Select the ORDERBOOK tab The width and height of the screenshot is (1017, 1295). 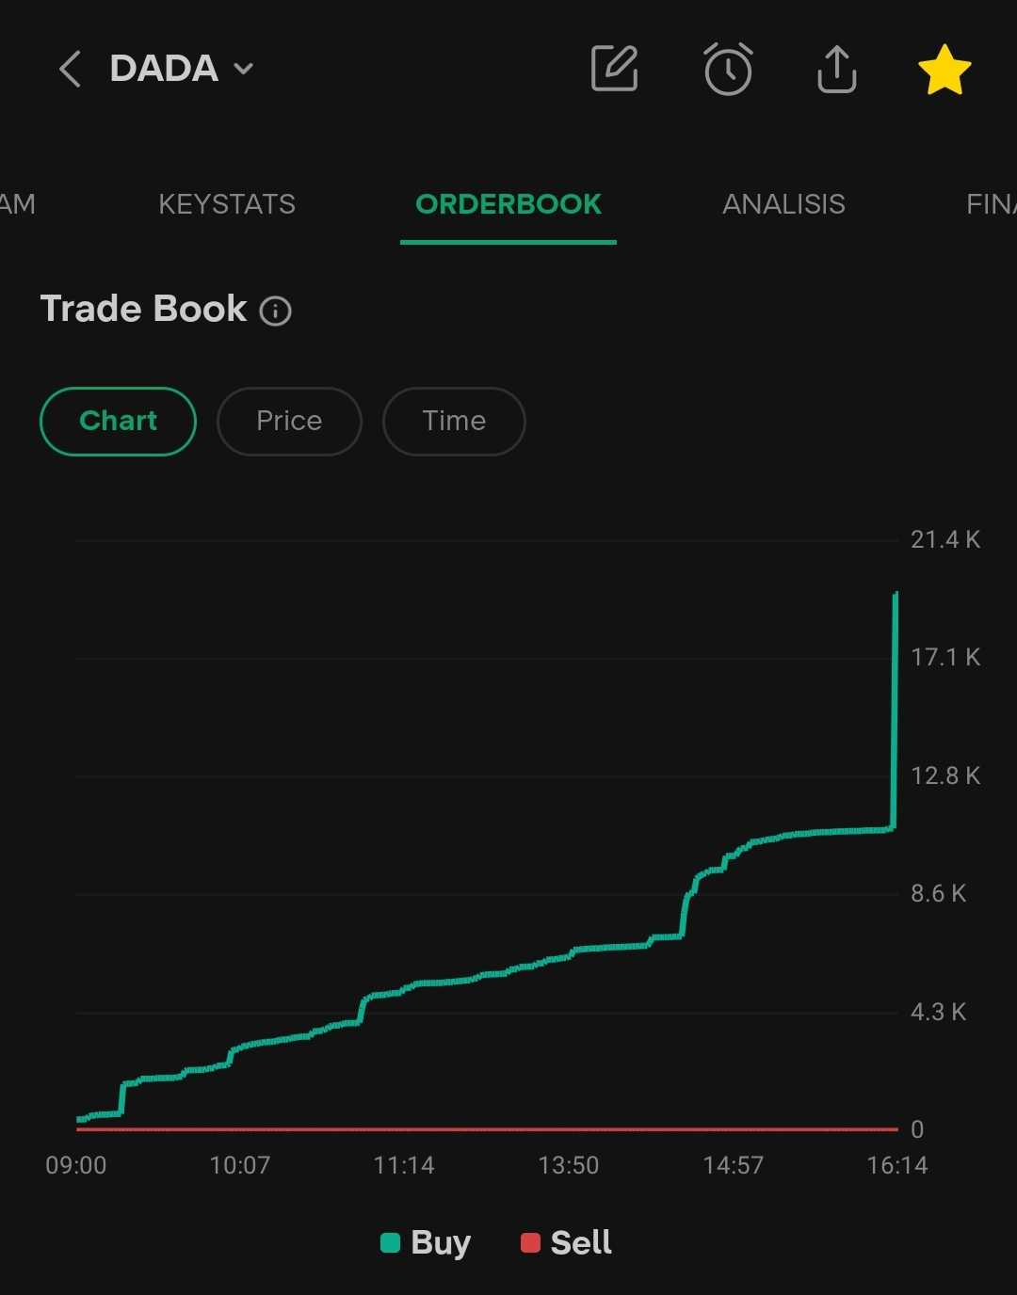[508, 204]
